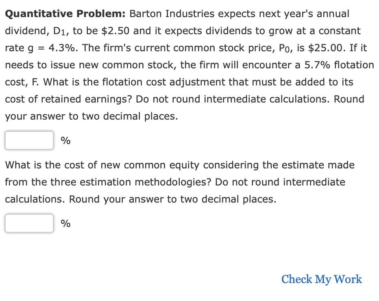Click the first flotation cost answer box
The width and height of the screenshot is (379, 301).
point(28,140)
